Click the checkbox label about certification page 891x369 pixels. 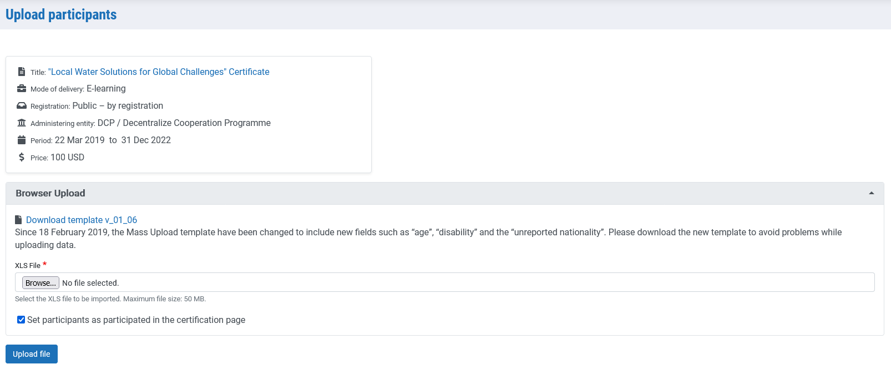point(136,320)
